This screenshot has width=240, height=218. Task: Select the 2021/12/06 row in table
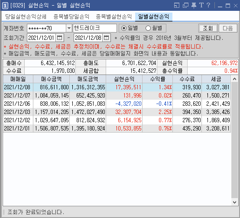(117, 104)
